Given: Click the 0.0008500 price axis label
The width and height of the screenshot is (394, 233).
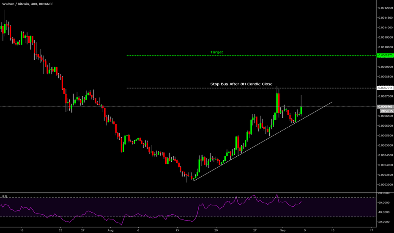Looking at the screenshot, I should [x=386, y=77].
